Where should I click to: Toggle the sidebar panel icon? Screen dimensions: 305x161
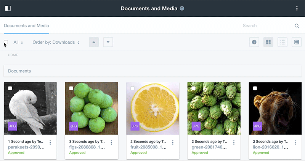[x=8, y=8]
